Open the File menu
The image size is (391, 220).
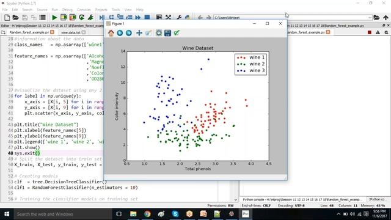(x=5, y=10)
